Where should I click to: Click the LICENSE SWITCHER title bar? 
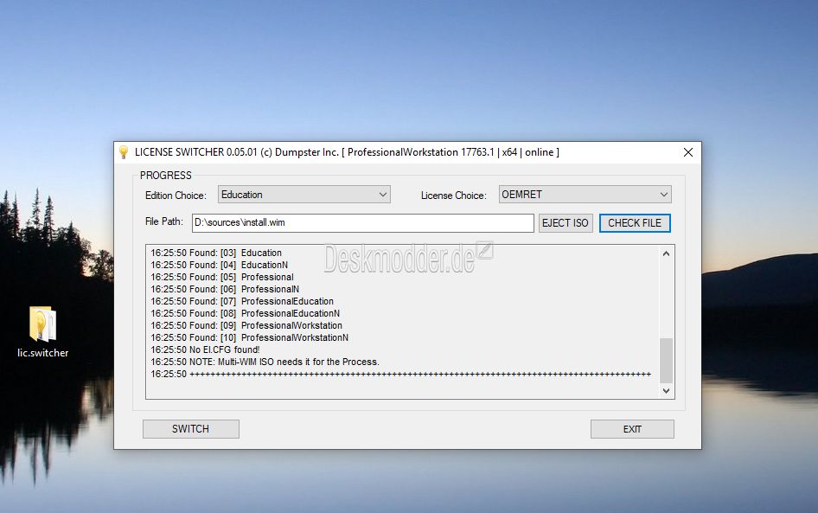click(346, 152)
